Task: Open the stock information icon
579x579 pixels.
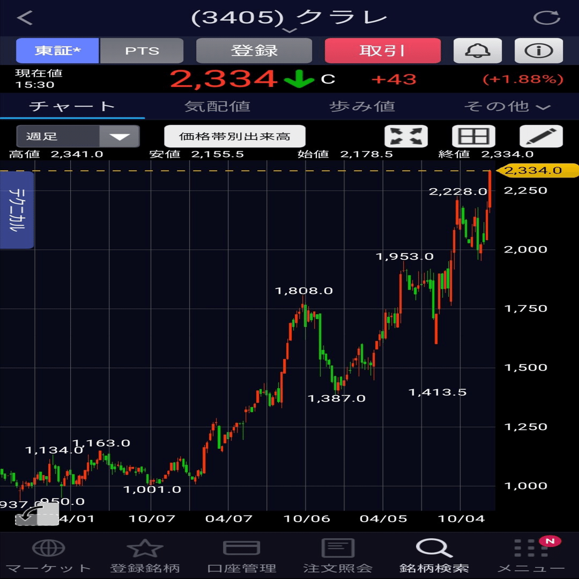Action: [x=539, y=50]
